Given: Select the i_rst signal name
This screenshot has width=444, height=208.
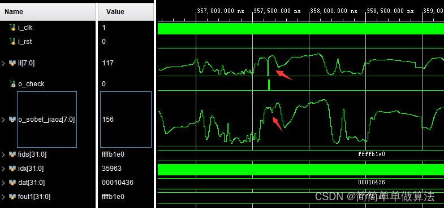Looking at the screenshot, I should [x=25, y=42].
